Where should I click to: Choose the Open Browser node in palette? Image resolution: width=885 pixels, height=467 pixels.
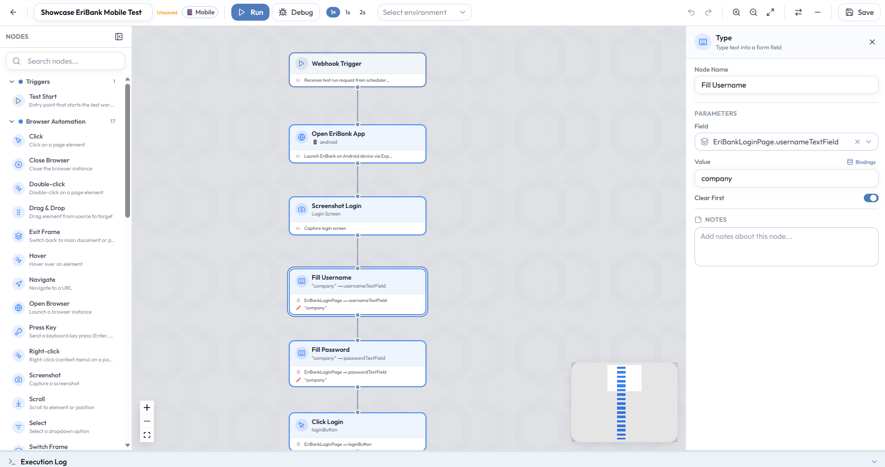tap(64, 308)
